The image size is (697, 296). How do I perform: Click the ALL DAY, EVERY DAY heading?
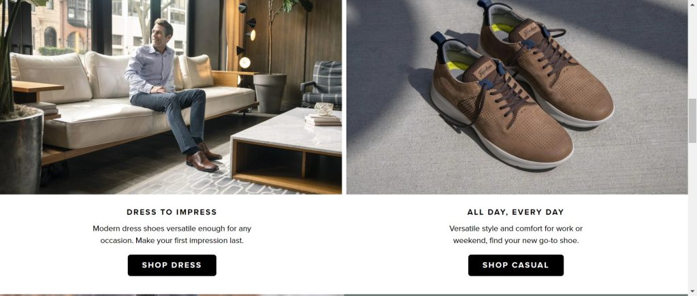516,212
